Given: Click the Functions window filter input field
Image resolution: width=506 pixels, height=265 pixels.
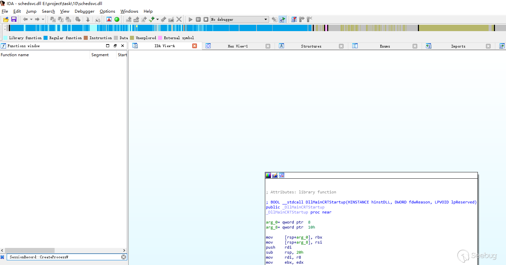Looking at the screenshot, I should coord(64,257).
